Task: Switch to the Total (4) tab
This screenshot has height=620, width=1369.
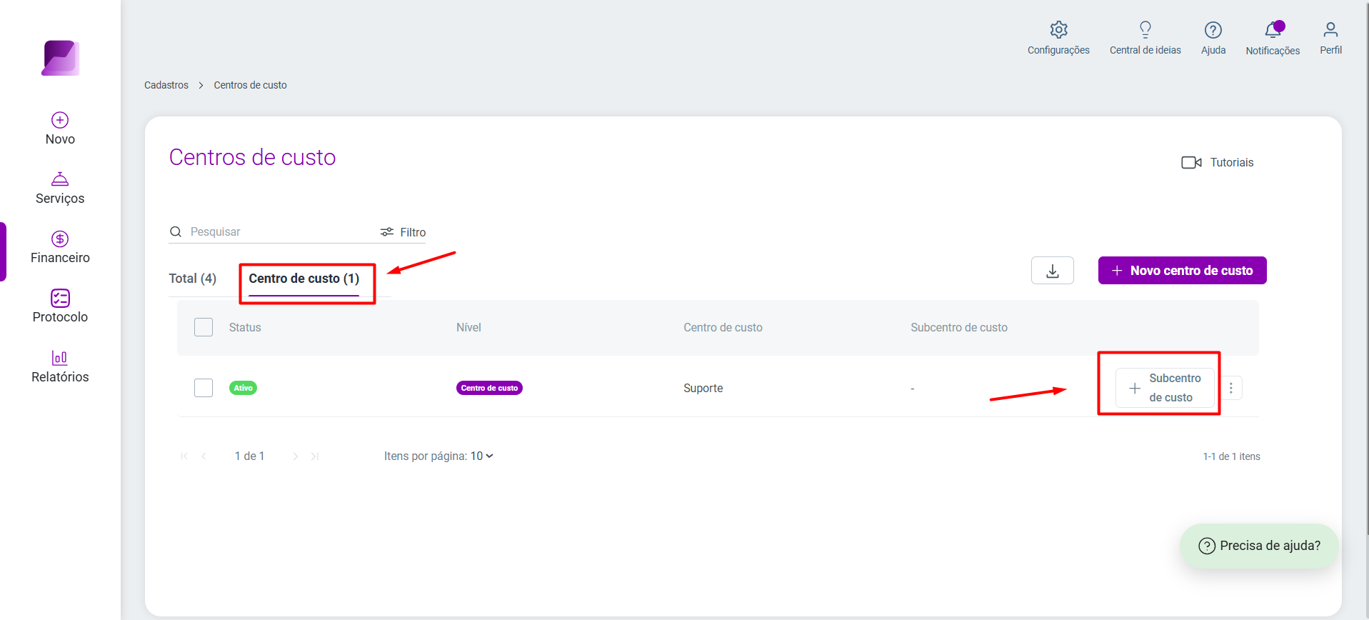Action: [193, 279]
